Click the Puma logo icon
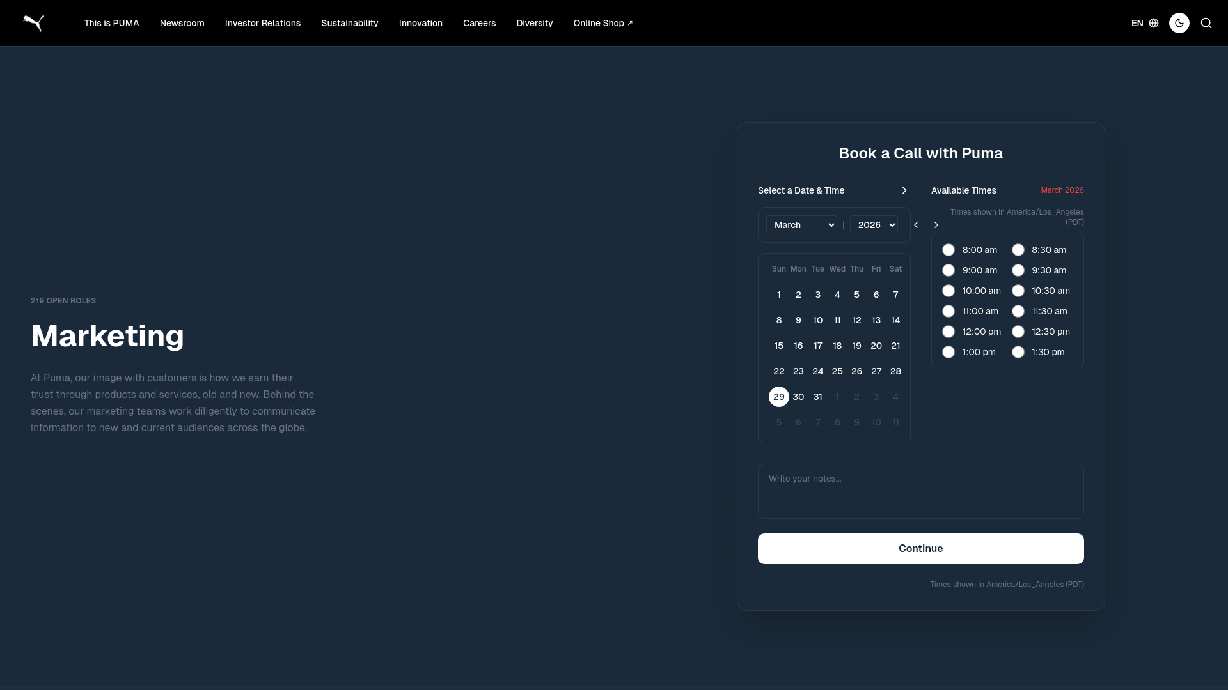The image size is (1228, 690). pos(33,23)
